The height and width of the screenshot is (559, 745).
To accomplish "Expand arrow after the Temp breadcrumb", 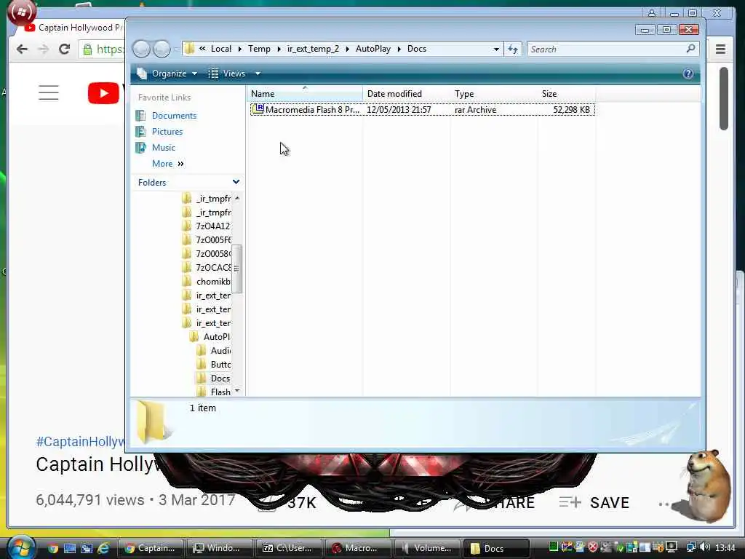I will (x=279, y=49).
